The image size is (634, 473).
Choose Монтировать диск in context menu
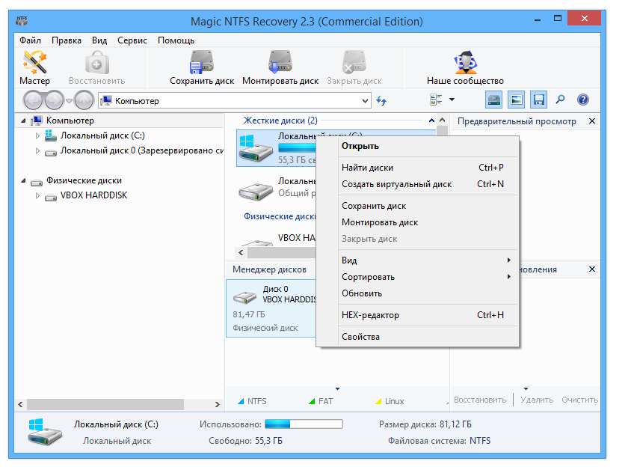click(428, 222)
